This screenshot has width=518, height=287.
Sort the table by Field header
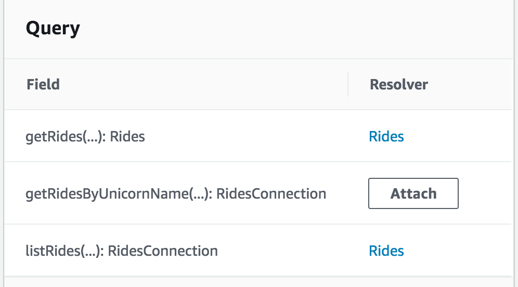click(43, 85)
